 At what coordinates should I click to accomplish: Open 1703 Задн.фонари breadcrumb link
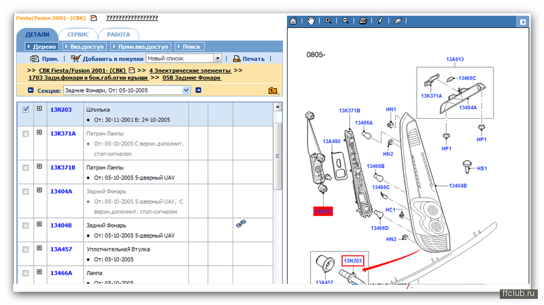coord(88,77)
